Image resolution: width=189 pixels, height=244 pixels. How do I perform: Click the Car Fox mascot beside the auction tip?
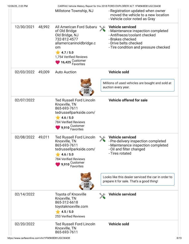(x=86, y=86)
